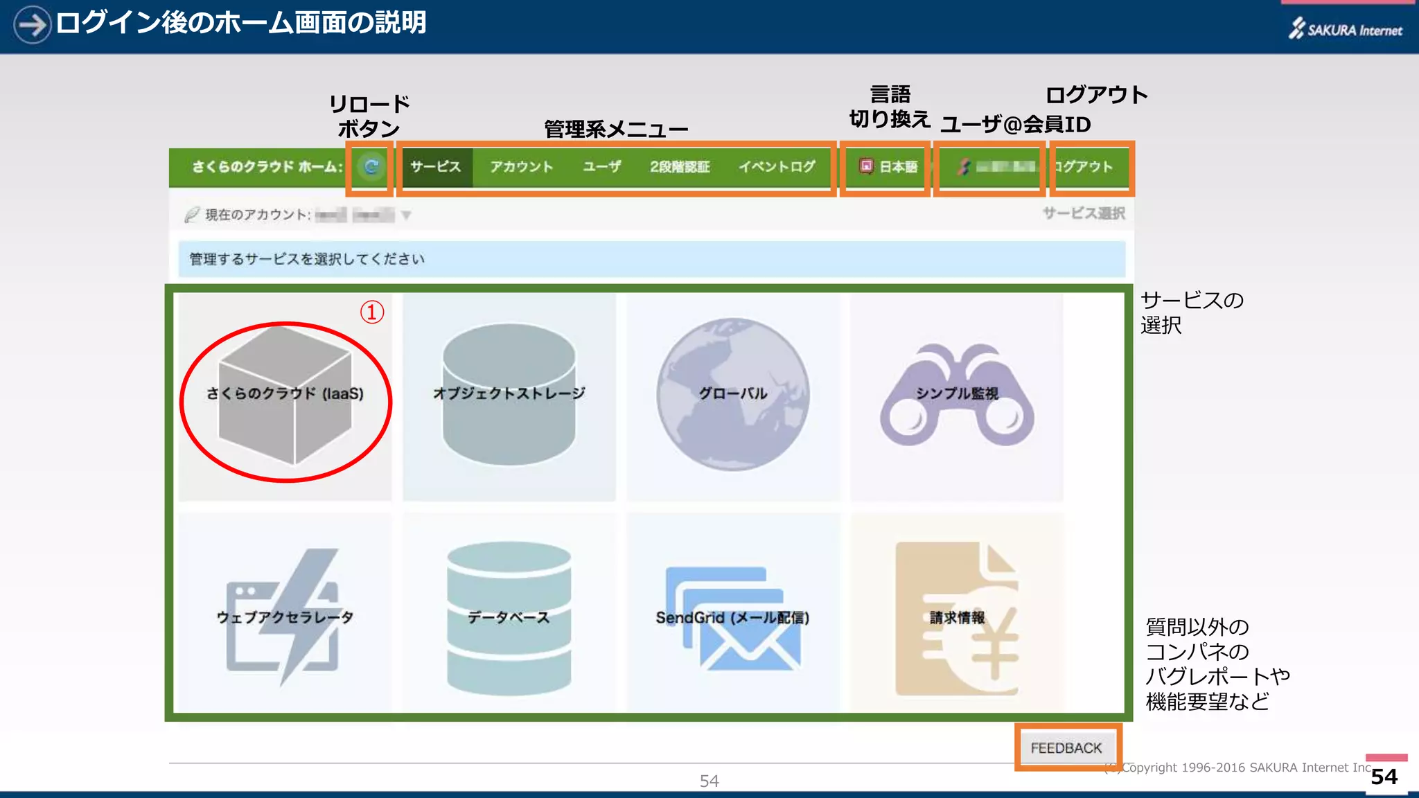Click the user@member ID entry
The height and width of the screenshot is (798, 1419).
tap(996, 167)
